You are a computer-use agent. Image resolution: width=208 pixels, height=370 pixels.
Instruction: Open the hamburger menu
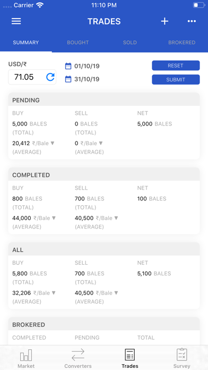coord(16,21)
